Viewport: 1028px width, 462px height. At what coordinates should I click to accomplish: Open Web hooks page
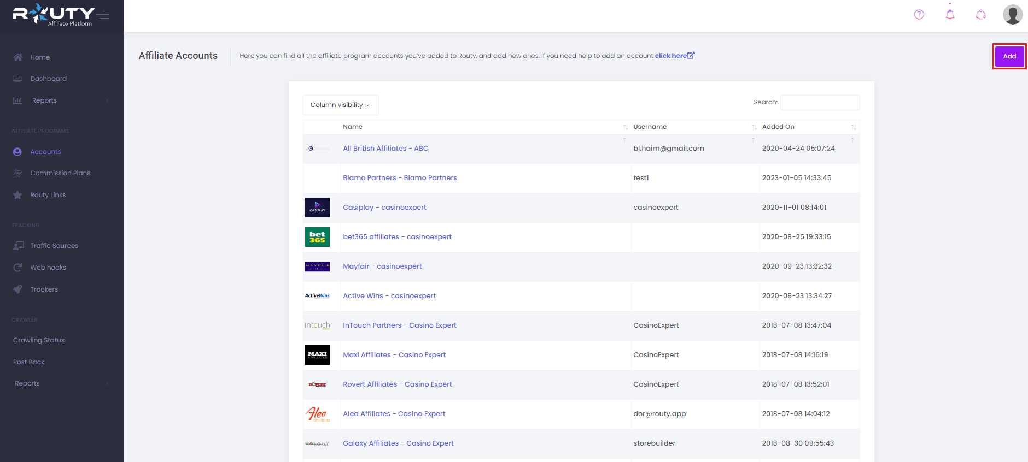pos(48,268)
